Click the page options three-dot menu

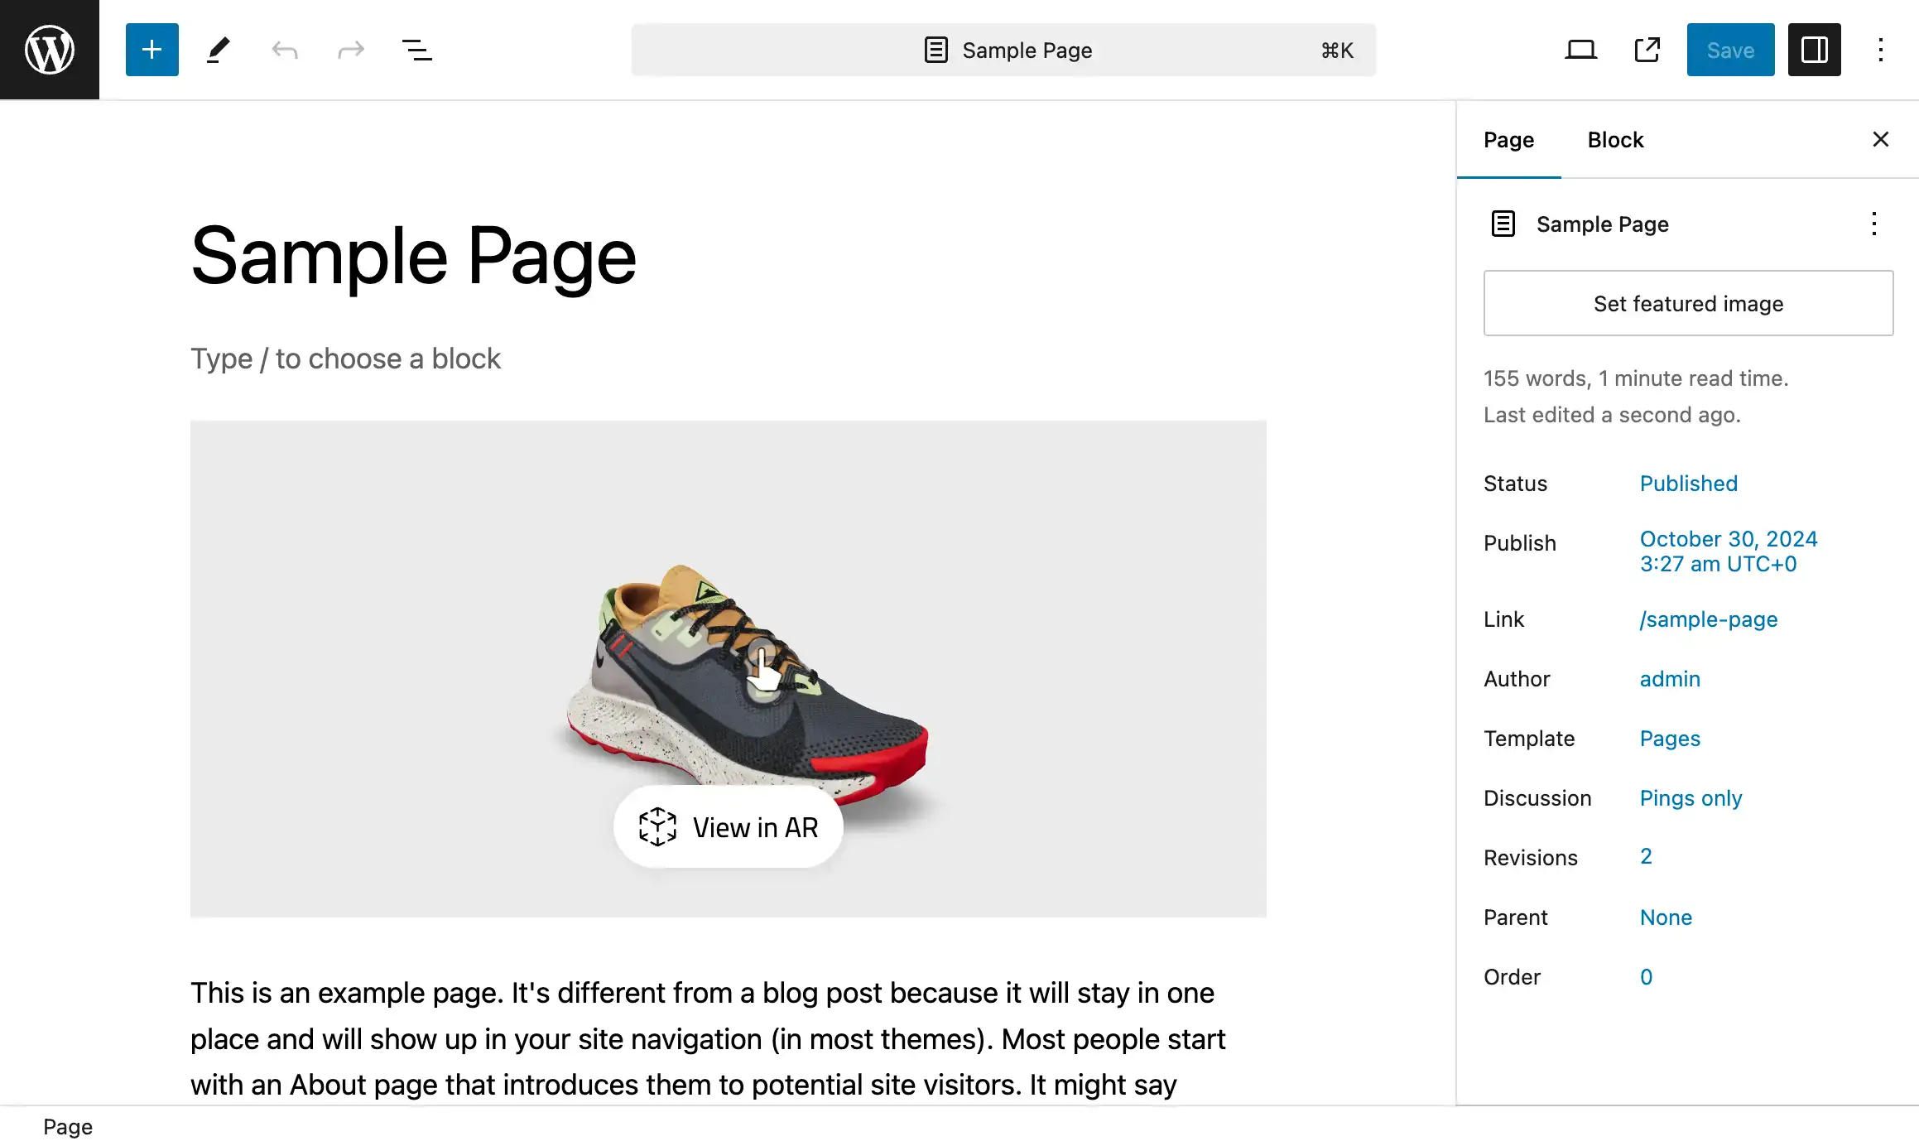point(1874,224)
